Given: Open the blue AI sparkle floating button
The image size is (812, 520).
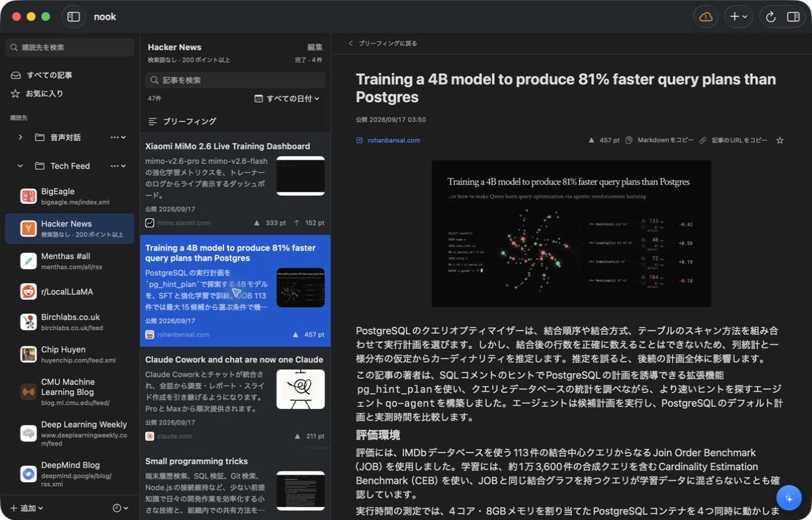Looking at the screenshot, I should 789,498.
